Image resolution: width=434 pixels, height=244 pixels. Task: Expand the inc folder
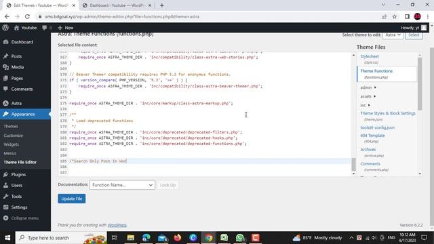point(365,106)
